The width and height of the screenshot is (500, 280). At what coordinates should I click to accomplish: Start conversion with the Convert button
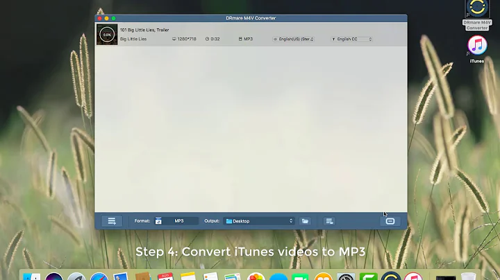coord(390,221)
